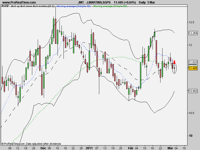
Task: Click the 24 date label on time axis
Action: 33,148
